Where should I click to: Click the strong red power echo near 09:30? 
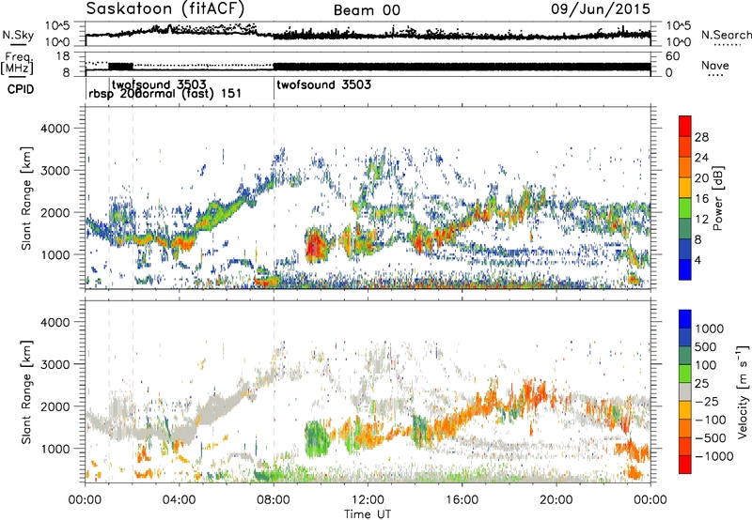click(x=315, y=246)
